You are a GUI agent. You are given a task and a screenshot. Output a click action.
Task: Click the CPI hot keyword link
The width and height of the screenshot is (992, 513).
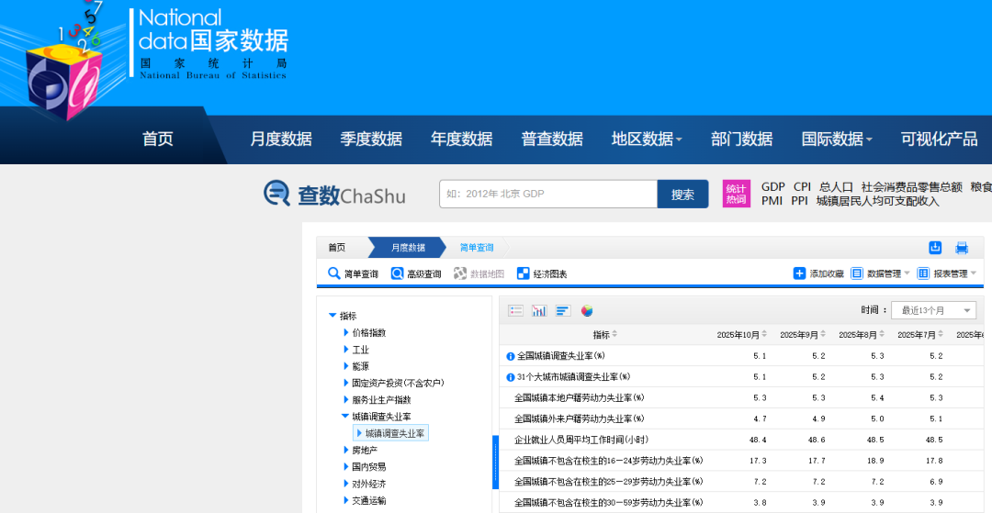pos(802,187)
